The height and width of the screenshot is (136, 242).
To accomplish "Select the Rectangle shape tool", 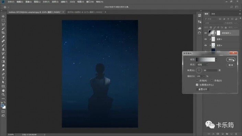I will point(3,86).
